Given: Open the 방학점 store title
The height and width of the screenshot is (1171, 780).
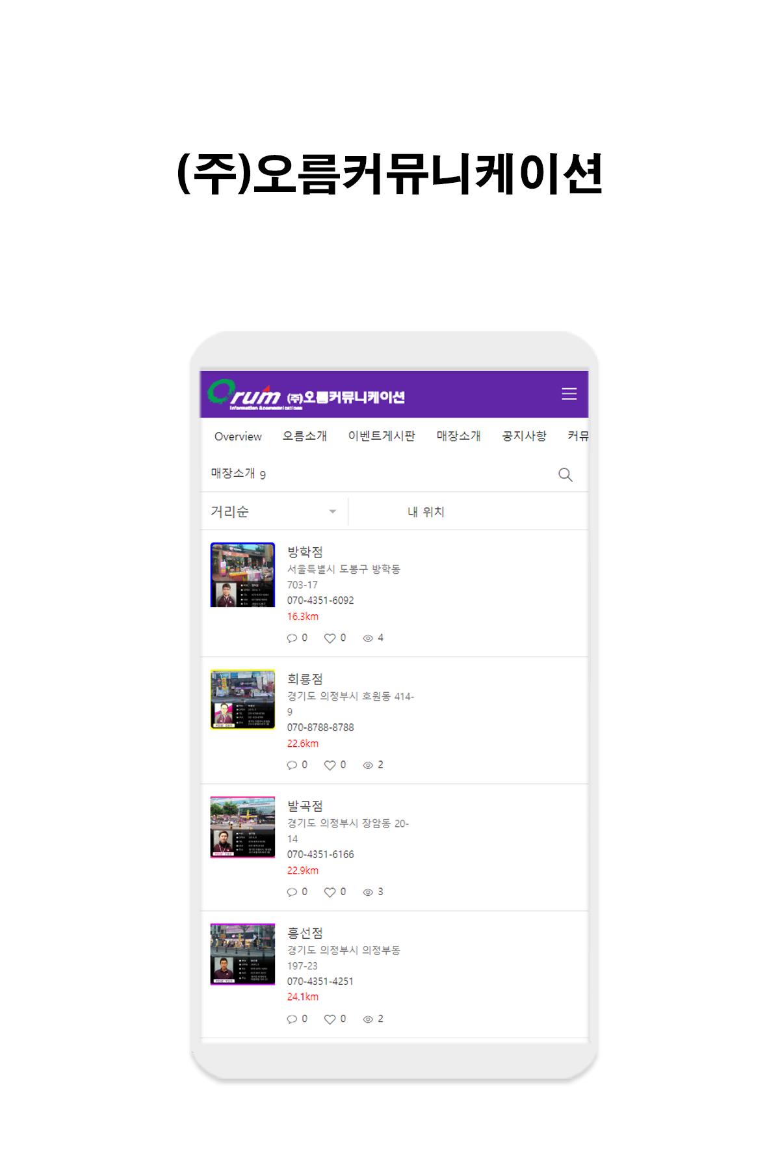Looking at the screenshot, I should click(x=305, y=552).
